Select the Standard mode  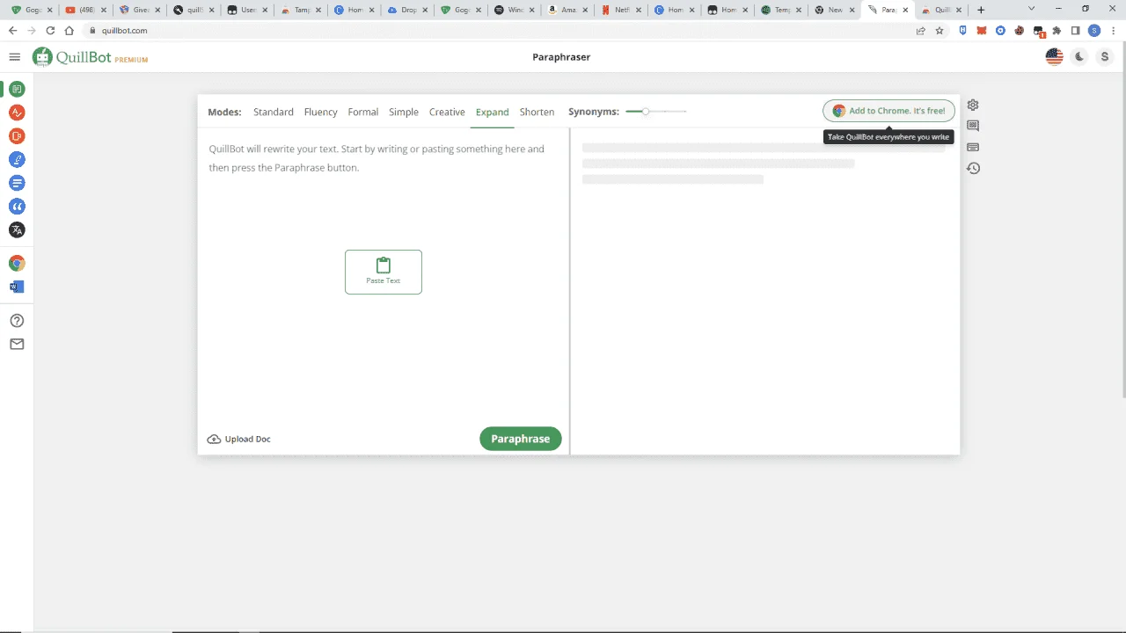[x=274, y=112]
